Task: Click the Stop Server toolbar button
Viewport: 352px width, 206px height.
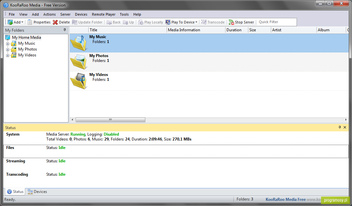Action: [241, 22]
